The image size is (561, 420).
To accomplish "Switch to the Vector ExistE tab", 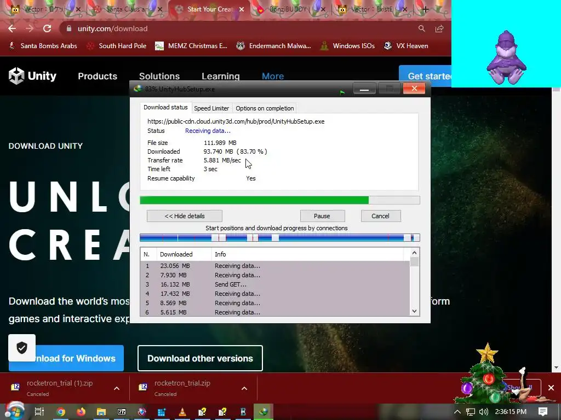I will 372,10.
